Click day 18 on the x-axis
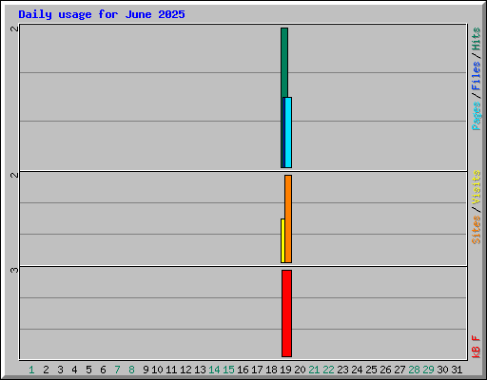Image resolution: width=487 pixels, height=380 pixels. pos(271,370)
